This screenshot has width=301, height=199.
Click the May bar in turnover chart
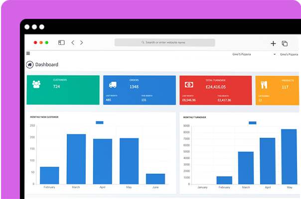coord(289,157)
